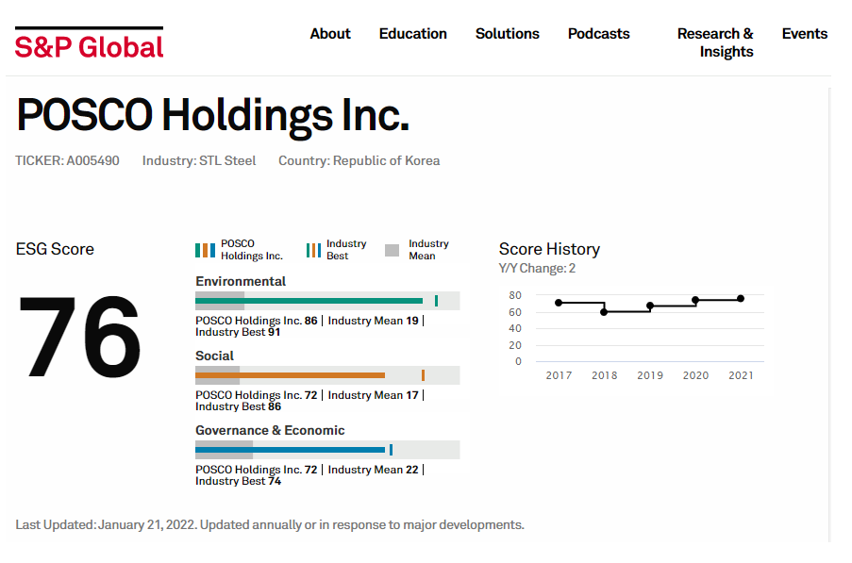Click the Industry Mean gray legend swatch
This screenshot has height=563, width=852.
click(x=392, y=250)
